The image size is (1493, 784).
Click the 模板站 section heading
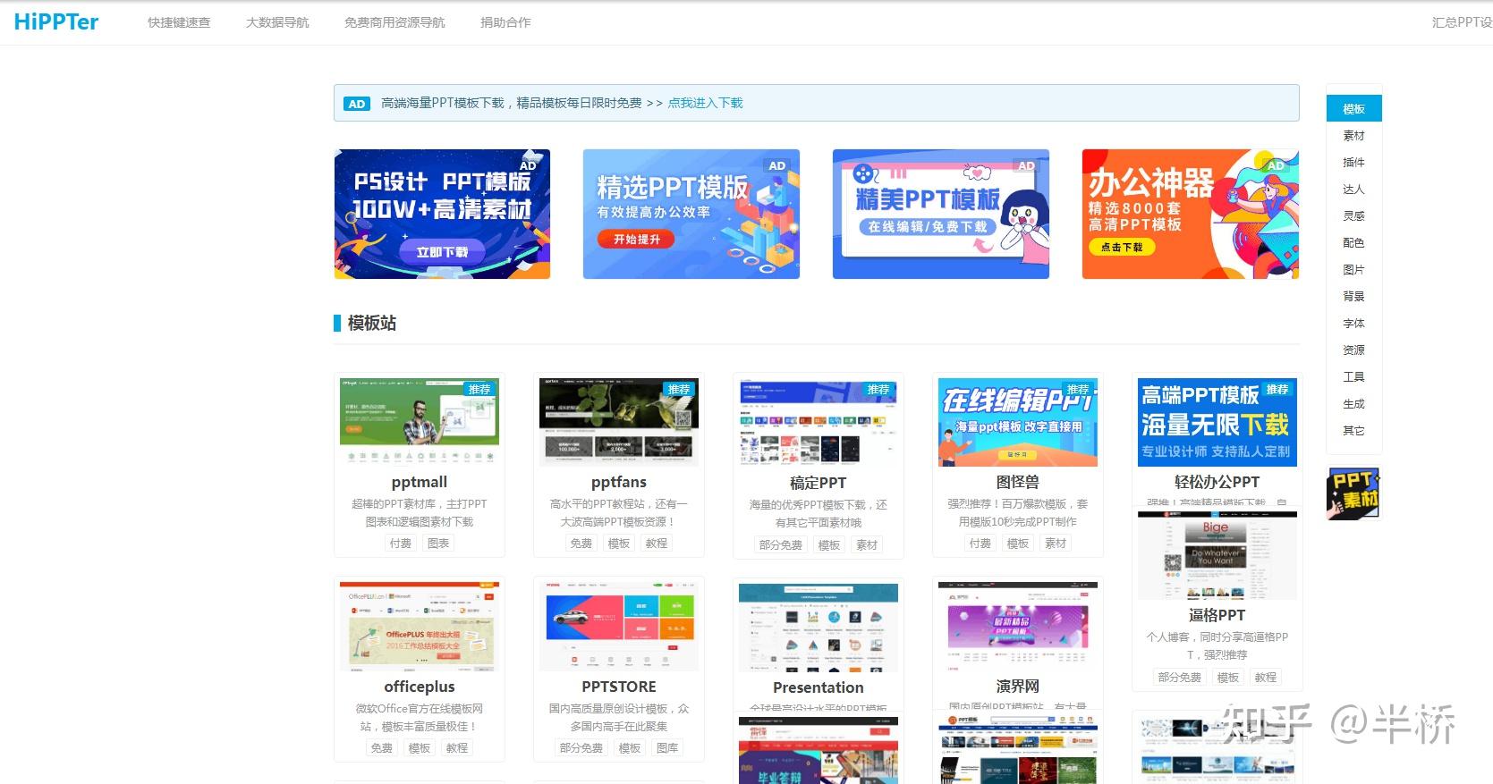pos(371,324)
